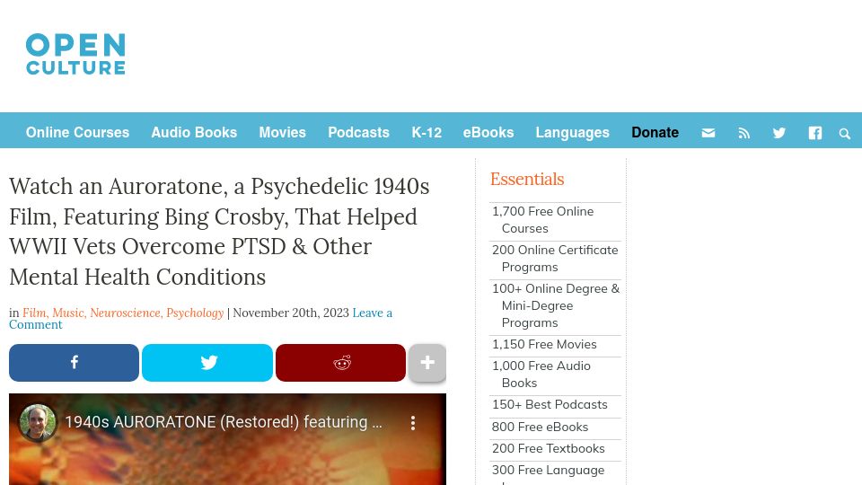Open the 200 Free Textbooks link

pos(548,448)
